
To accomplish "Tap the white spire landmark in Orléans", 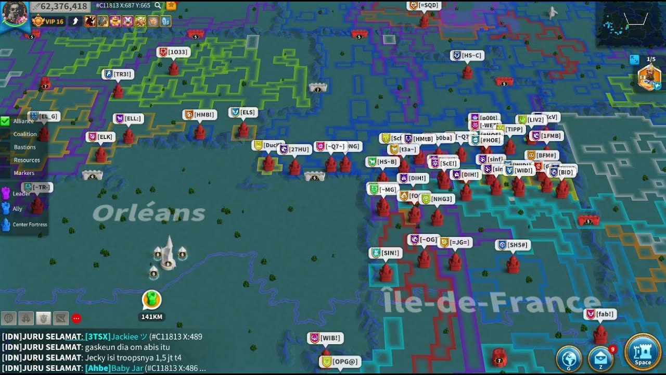I will coord(168,253).
